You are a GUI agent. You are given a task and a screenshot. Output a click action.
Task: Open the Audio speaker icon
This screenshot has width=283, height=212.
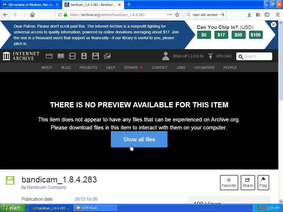84,56
